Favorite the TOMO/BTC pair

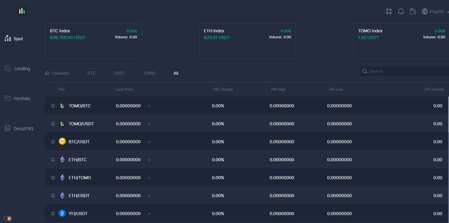pos(53,106)
